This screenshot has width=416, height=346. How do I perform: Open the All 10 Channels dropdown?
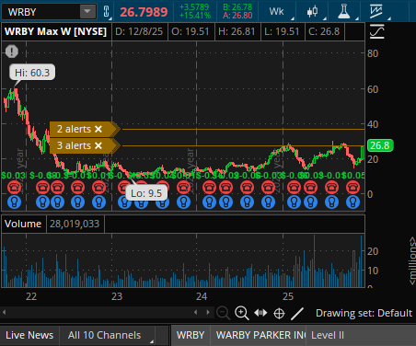point(108,335)
